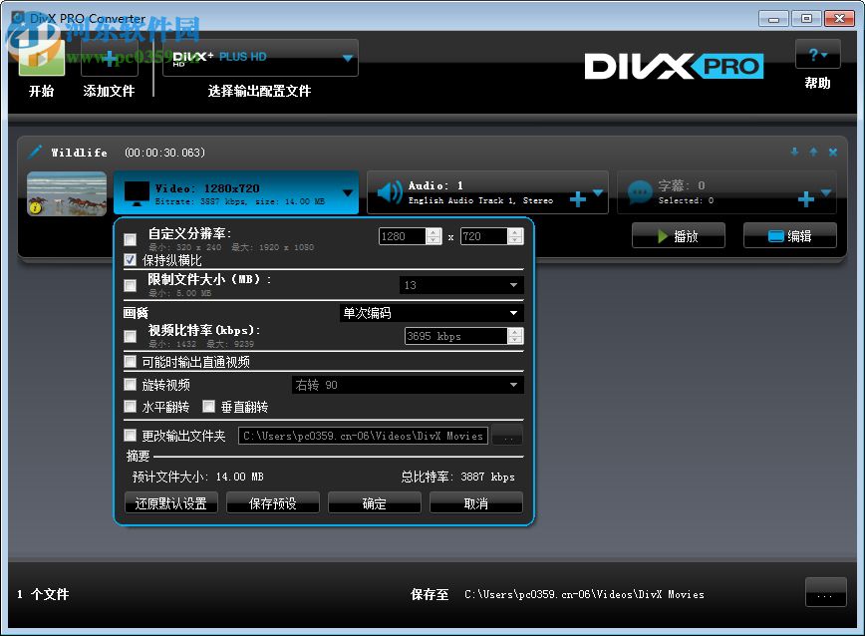
Task: Uncheck the 保持纵横比 aspect ratio checkbox
Action: 132,261
